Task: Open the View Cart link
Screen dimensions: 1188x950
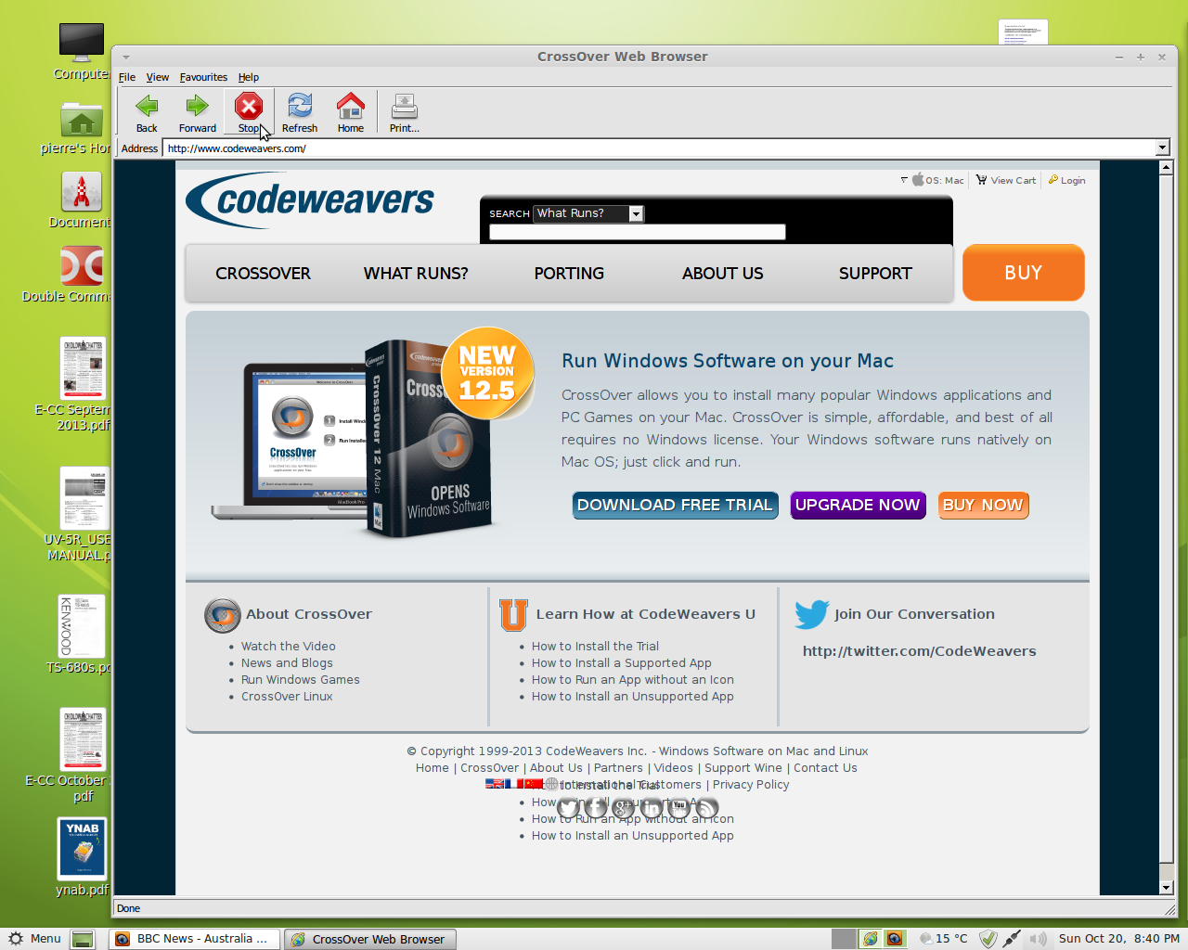Action: click(1006, 180)
